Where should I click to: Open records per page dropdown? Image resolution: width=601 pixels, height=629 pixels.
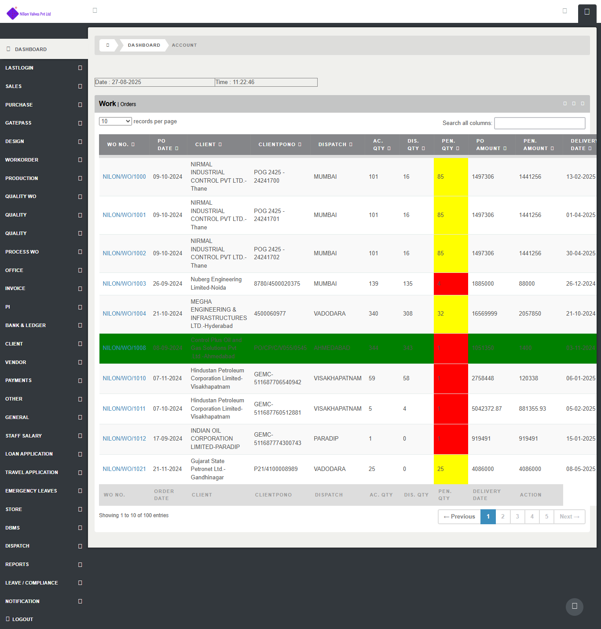(115, 121)
